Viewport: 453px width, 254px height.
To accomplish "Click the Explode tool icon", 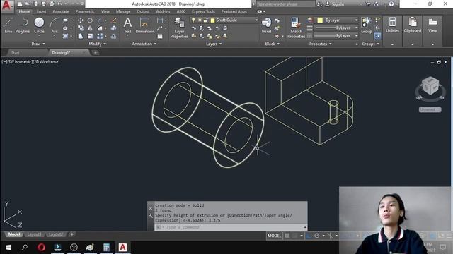I will coord(114,28).
